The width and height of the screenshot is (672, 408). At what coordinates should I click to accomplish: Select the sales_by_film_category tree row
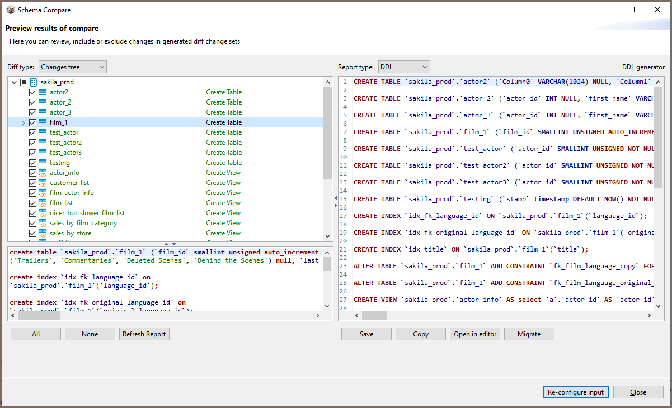(x=83, y=223)
